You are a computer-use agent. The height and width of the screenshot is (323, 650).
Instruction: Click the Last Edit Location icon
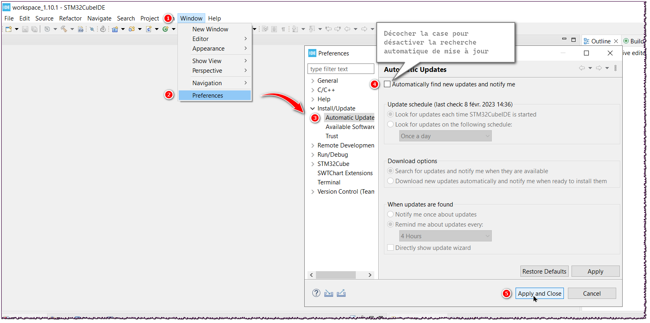tap(328, 29)
